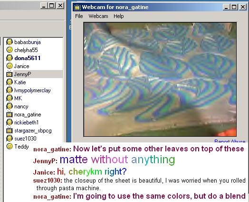Select nancy in the user list
The width and height of the screenshot is (249, 202).
[21, 106]
